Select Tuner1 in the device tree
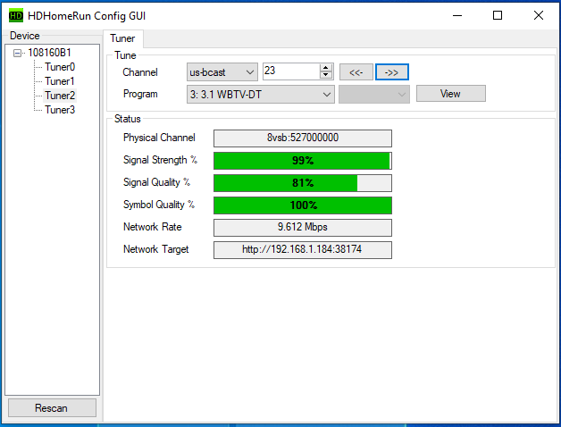The width and height of the screenshot is (561, 427). 60,81
